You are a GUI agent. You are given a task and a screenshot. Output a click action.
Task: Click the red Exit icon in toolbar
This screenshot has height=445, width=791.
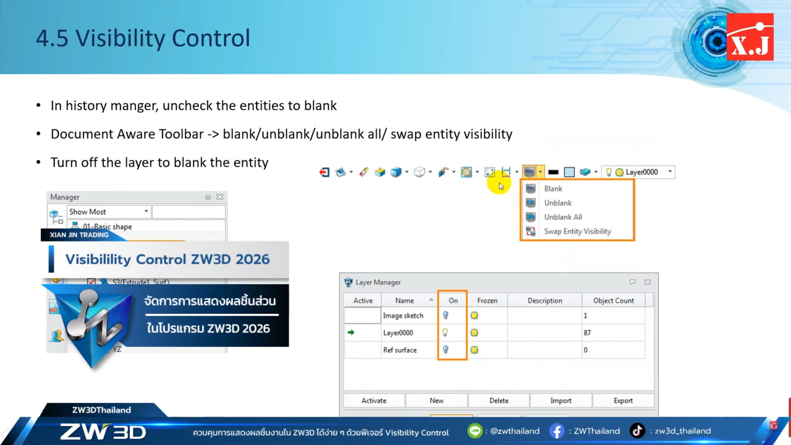point(324,172)
